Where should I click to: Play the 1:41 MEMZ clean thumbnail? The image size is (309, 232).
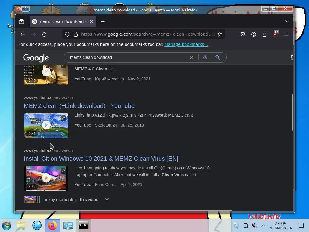46,125
